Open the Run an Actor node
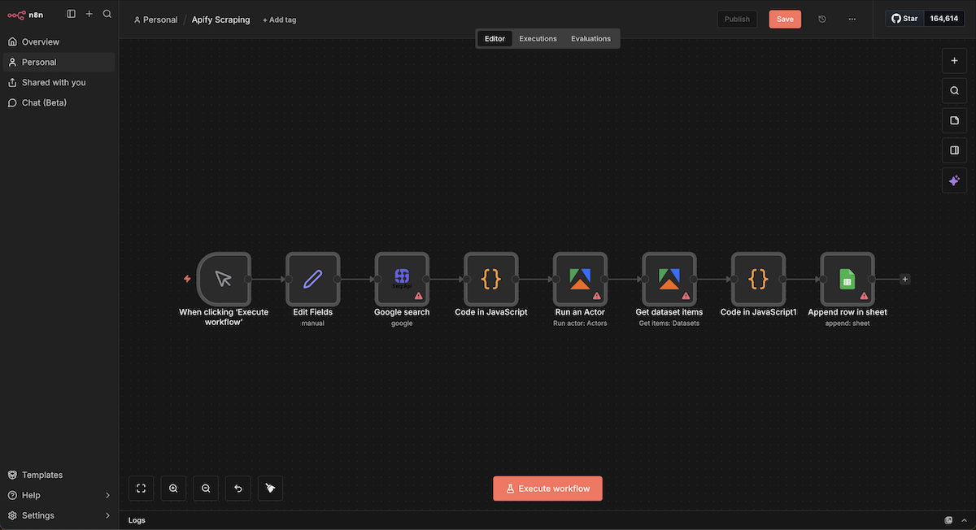Screen dimensions: 976x530 [x=580, y=279]
